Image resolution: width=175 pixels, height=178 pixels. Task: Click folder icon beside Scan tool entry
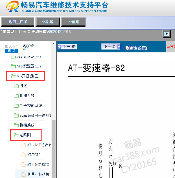[x=16, y=115]
